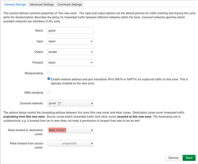
Task: Click the blue help icon for Masquerading
Action: 49,79
